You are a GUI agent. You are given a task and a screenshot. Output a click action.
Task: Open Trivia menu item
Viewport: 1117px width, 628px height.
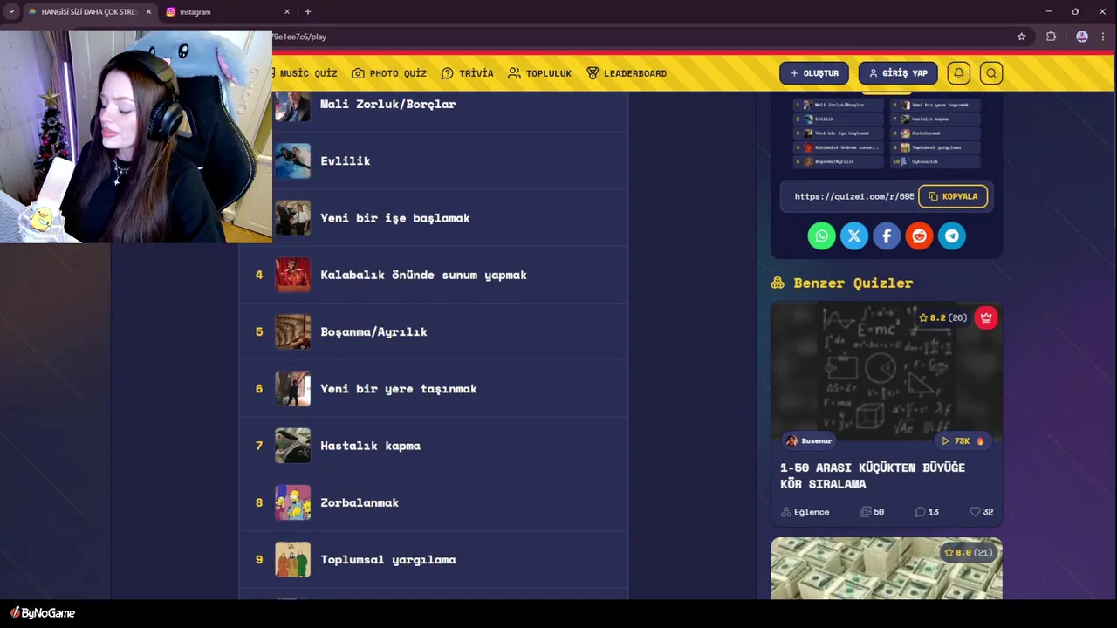point(467,73)
